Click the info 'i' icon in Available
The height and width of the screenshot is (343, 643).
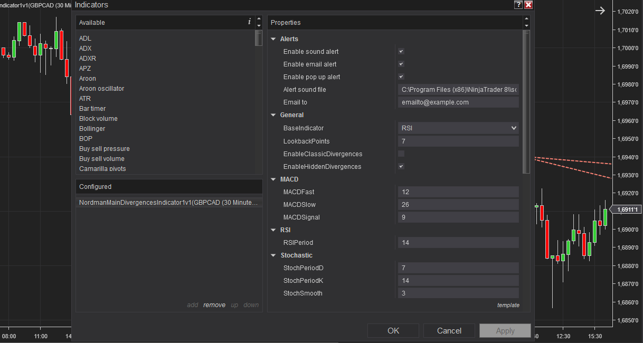point(249,22)
